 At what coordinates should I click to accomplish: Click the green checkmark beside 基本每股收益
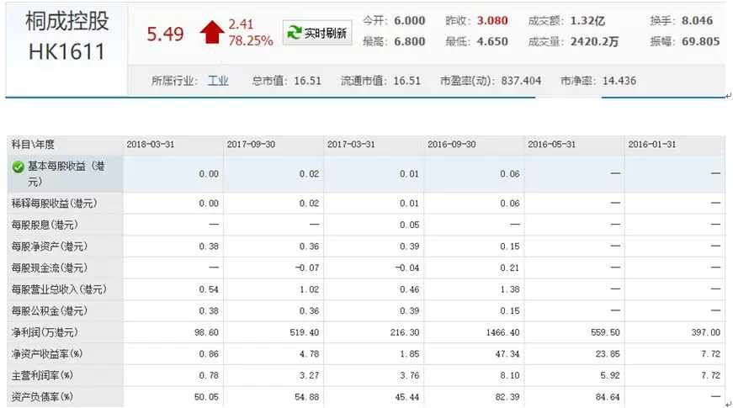tap(18, 167)
